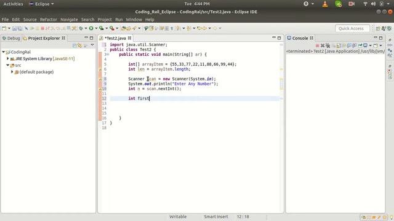Click the clock showing Tue 4:44 PM
The image size is (394, 221).
(197, 4)
